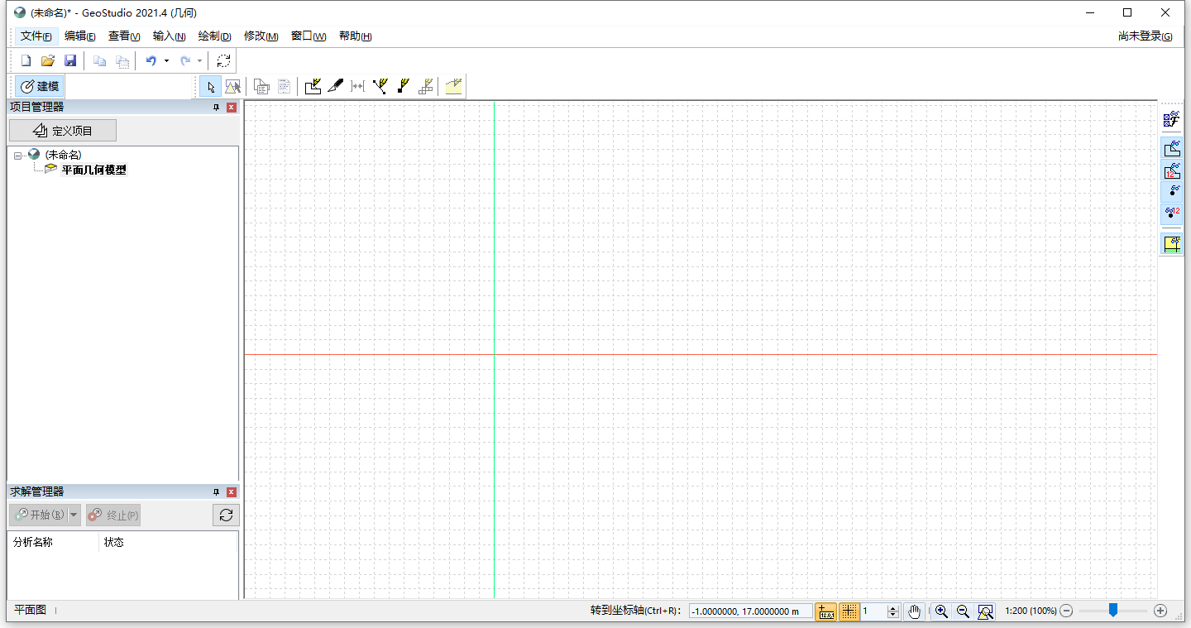Toggle point visibility icon on right sidebar

1171,191
